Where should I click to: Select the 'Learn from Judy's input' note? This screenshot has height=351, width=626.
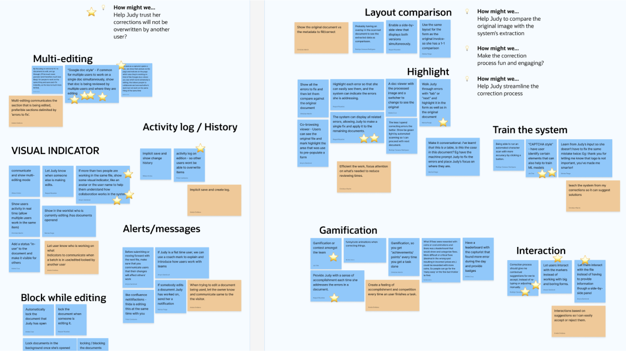tap(585, 158)
